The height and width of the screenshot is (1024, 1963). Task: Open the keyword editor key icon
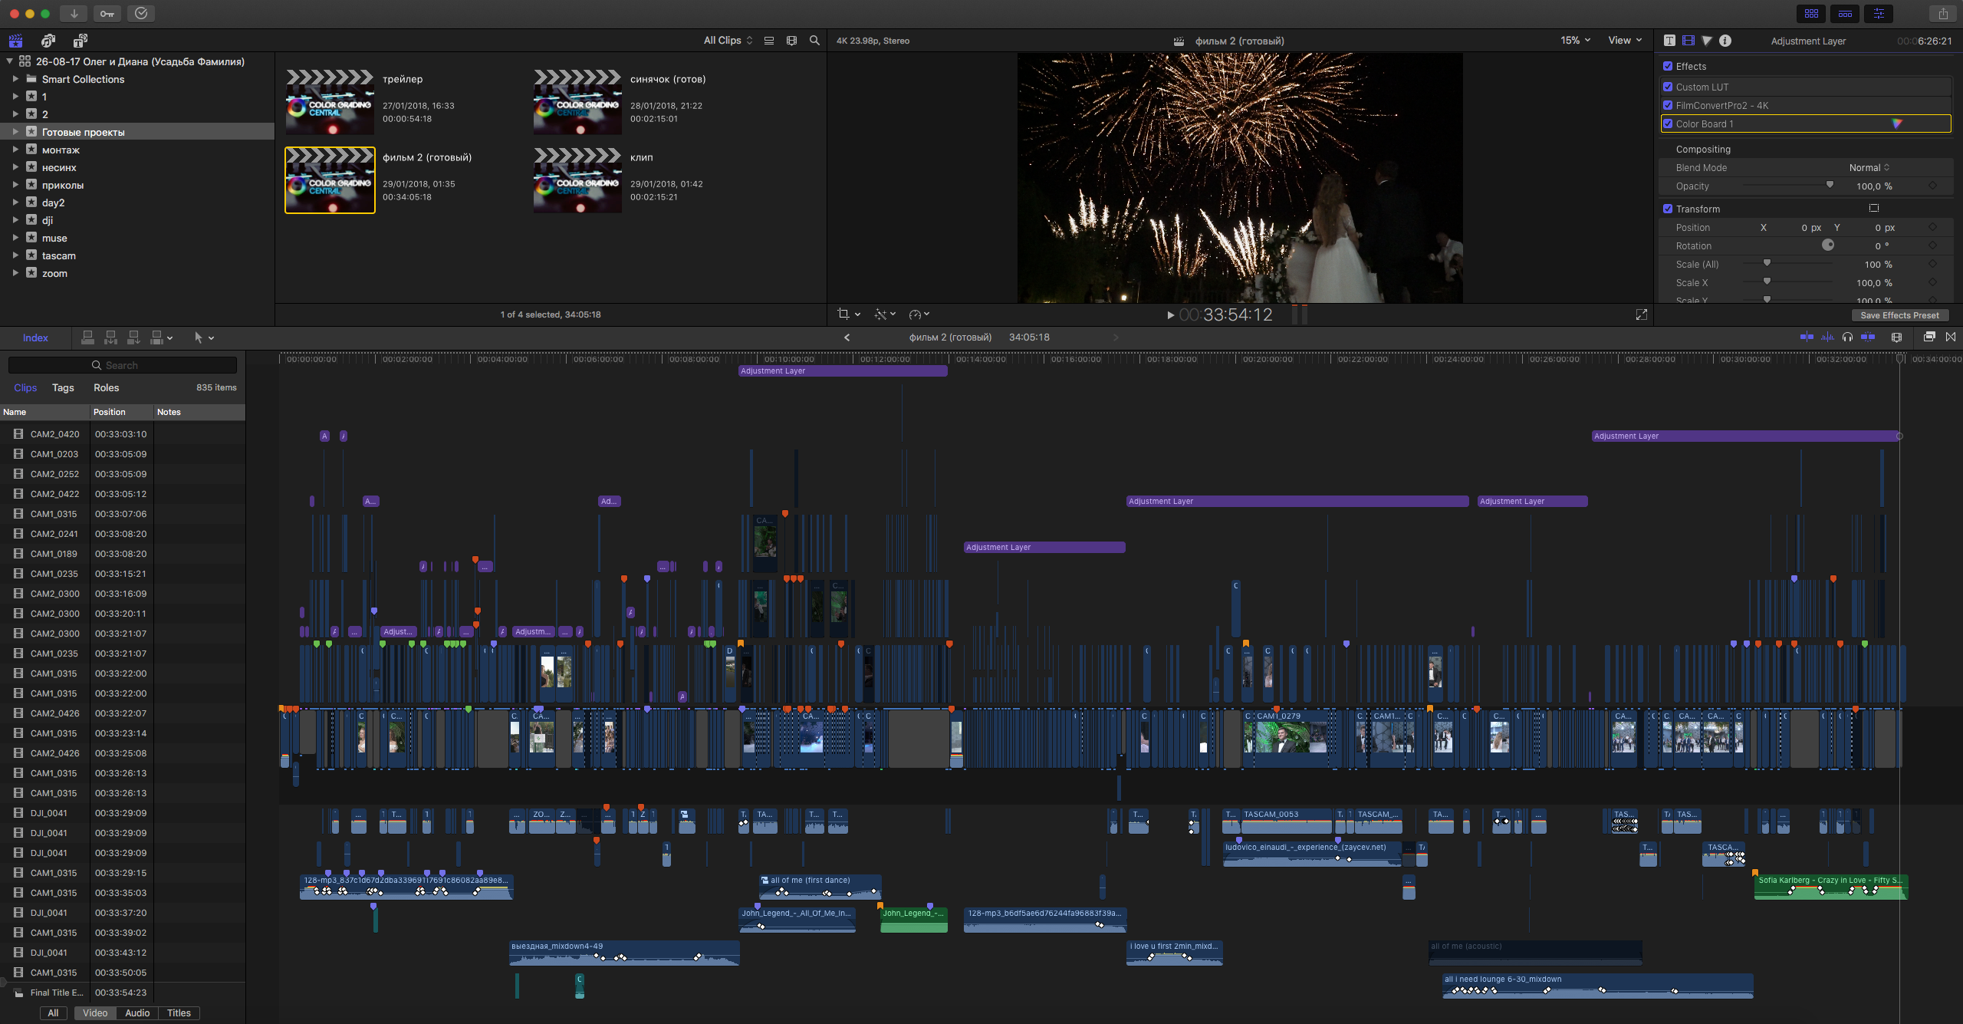point(107,13)
